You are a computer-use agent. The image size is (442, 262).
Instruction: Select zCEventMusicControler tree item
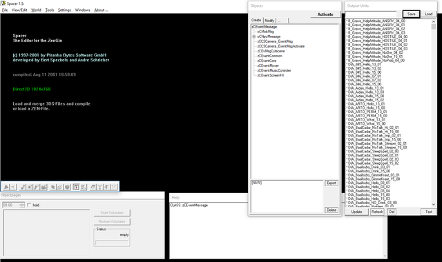click(274, 70)
